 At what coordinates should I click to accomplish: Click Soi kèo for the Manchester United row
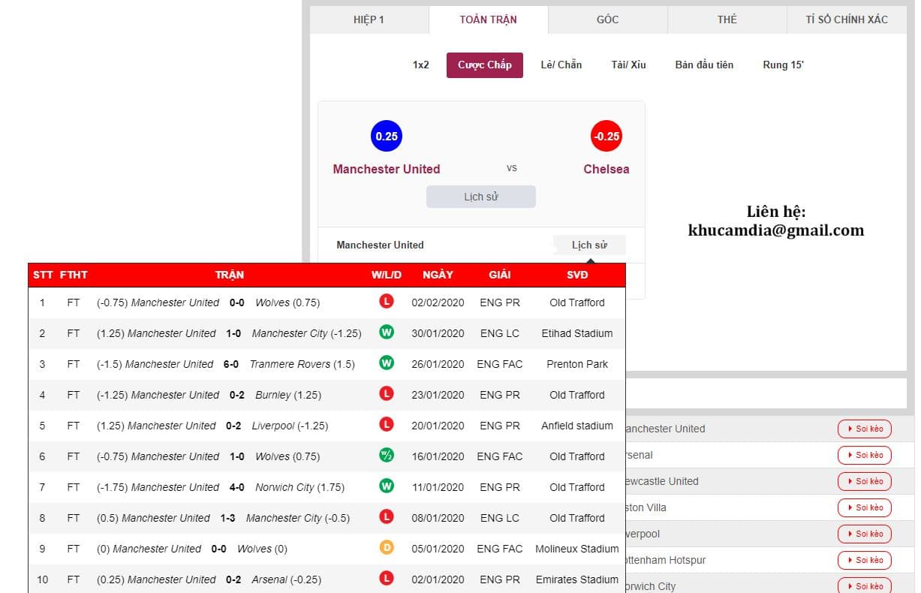pos(865,429)
